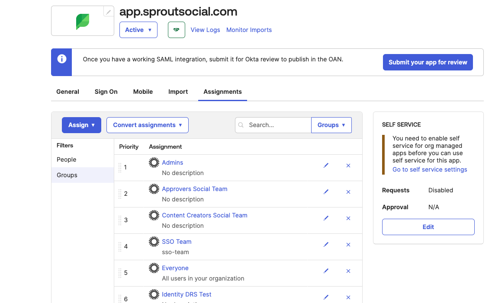Viewport: 492px width, 303px height.
Task: Click the Identity DRS Test group icon
Action: point(154,294)
